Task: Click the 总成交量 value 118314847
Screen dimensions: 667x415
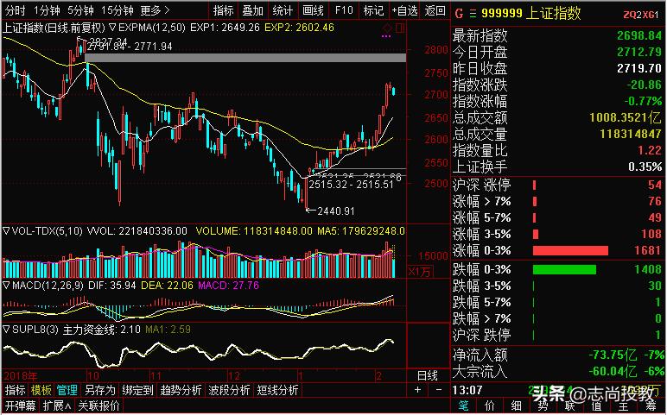Action: pos(631,135)
